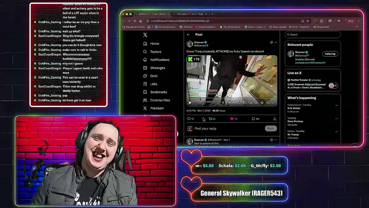Click the browser forward button
Image resolution: width=369 pixels, height=208 pixels.
pyautogui.click(x=129, y=21)
